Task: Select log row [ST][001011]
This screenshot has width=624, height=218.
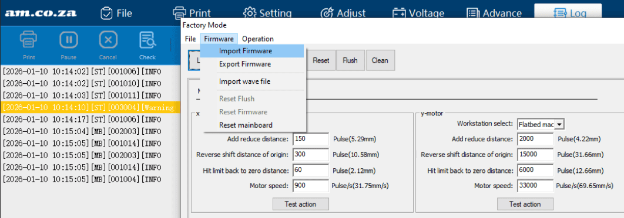Action: 90,96
